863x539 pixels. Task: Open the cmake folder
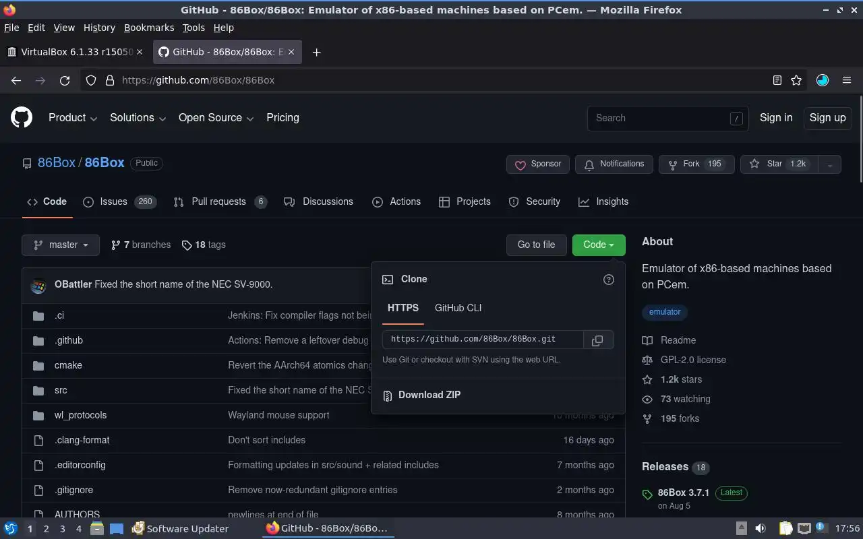click(x=68, y=365)
